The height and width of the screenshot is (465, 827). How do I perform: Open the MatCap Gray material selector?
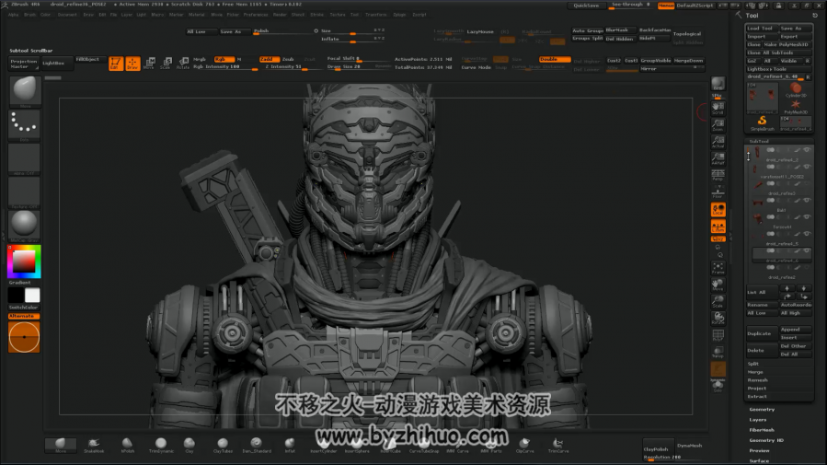pyautogui.click(x=24, y=226)
